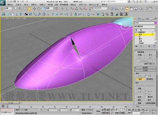
Task: Click the Redo arrow in quick access toolbar
Action: coord(23,2)
